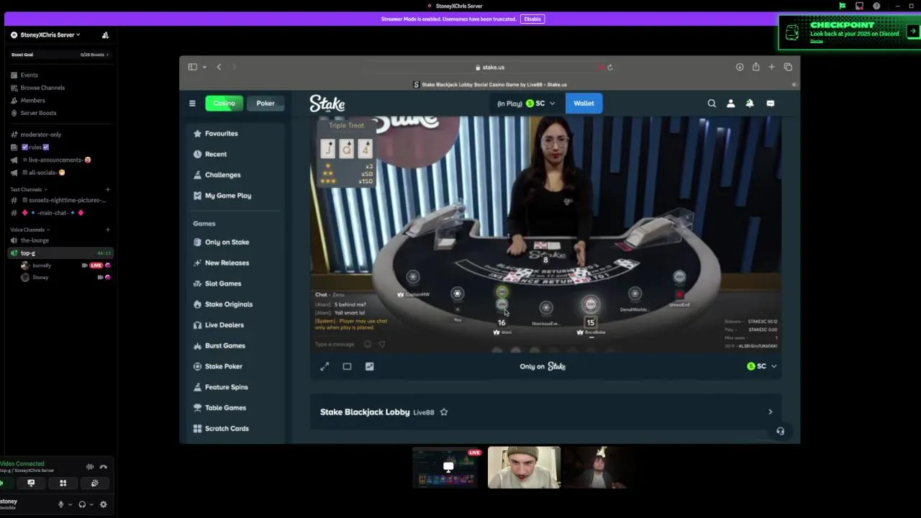Image resolution: width=921 pixels, height=518 pixels.
Task: Collapse Text Channels category
Action: pos(29,189)
